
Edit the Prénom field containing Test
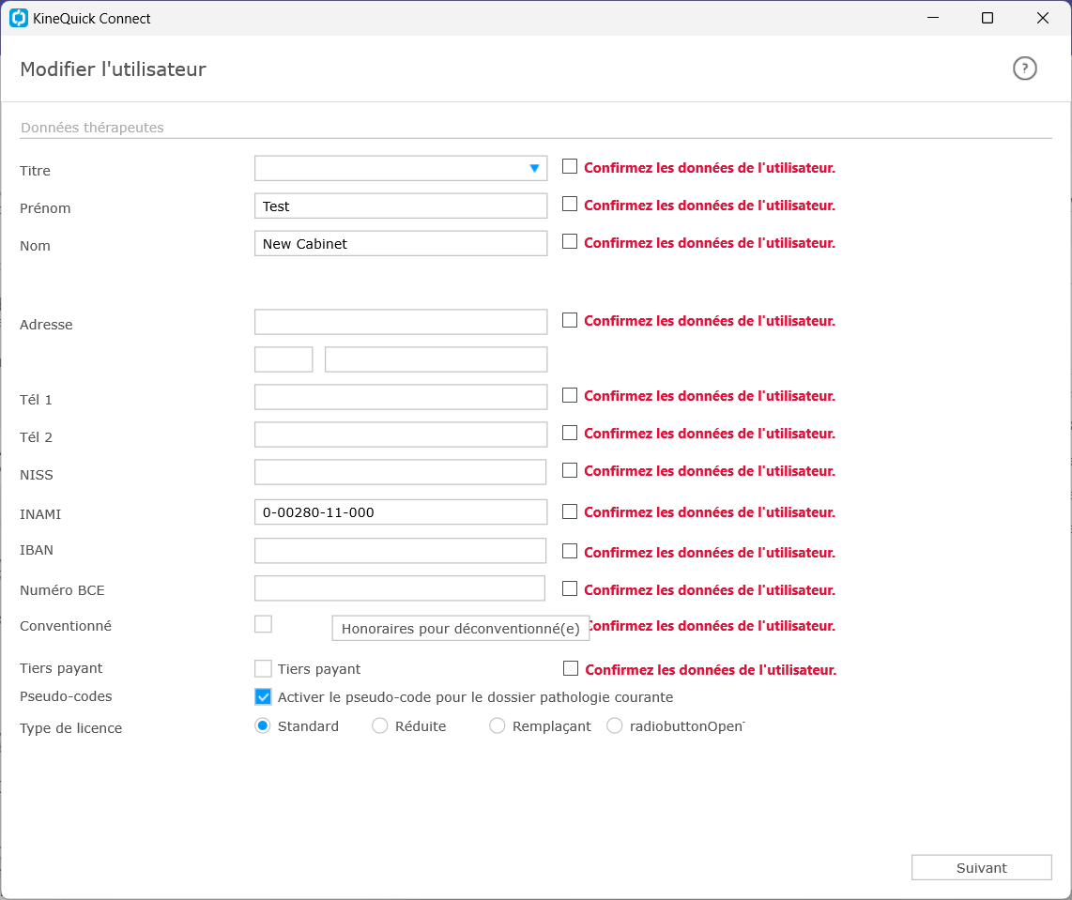(401, 206)
